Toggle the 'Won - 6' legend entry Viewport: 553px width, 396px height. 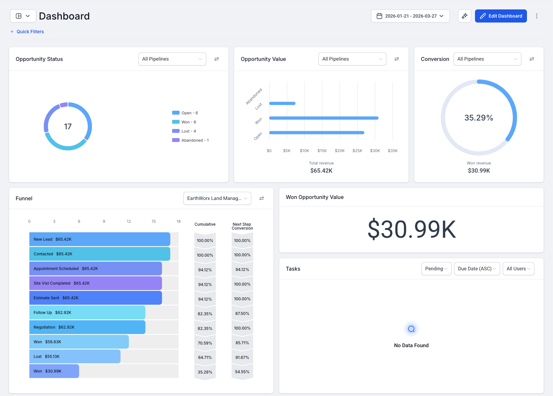coord(188,121)
